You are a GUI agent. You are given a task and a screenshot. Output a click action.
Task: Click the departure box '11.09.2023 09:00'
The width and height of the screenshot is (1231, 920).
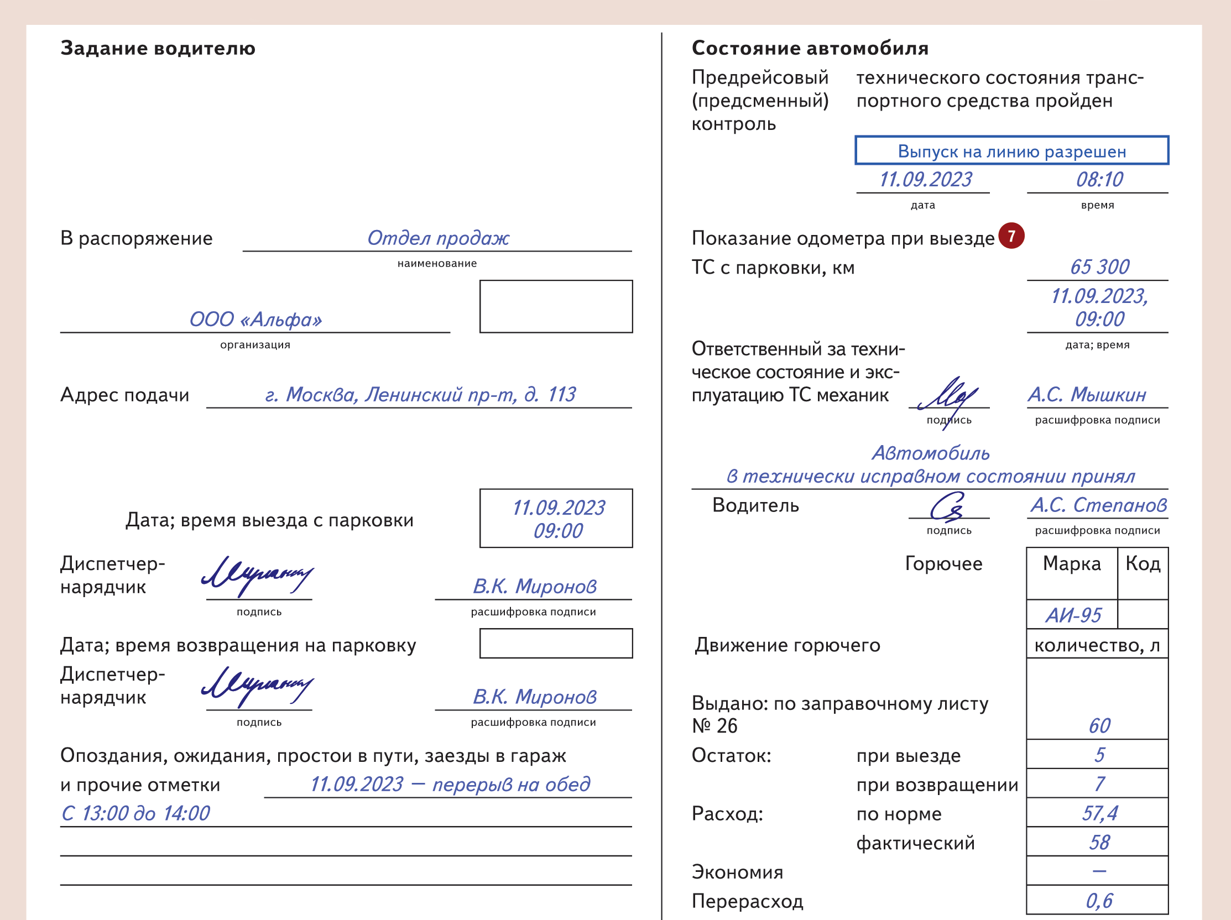coord(556,519)
